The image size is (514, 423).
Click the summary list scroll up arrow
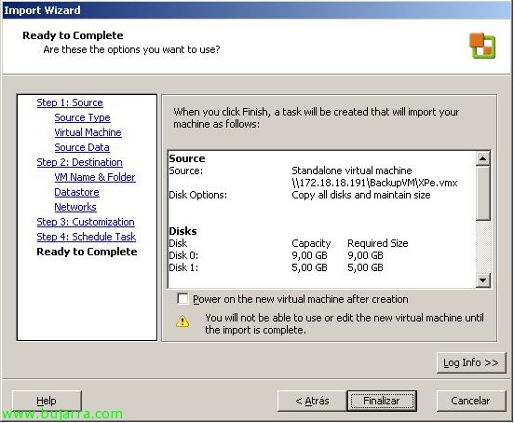point(482,158)
